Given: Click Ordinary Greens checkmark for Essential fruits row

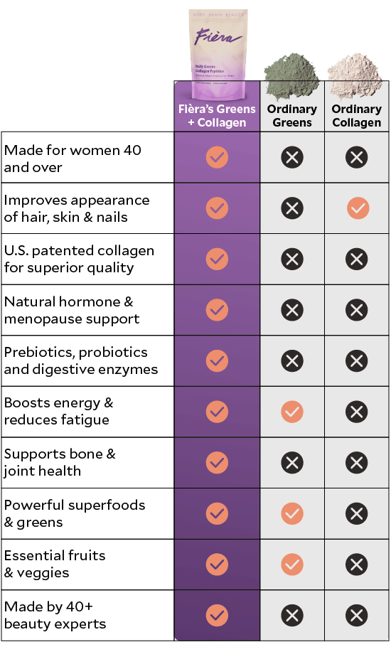Looking at the screenshot, I should (x=292, y=565).
